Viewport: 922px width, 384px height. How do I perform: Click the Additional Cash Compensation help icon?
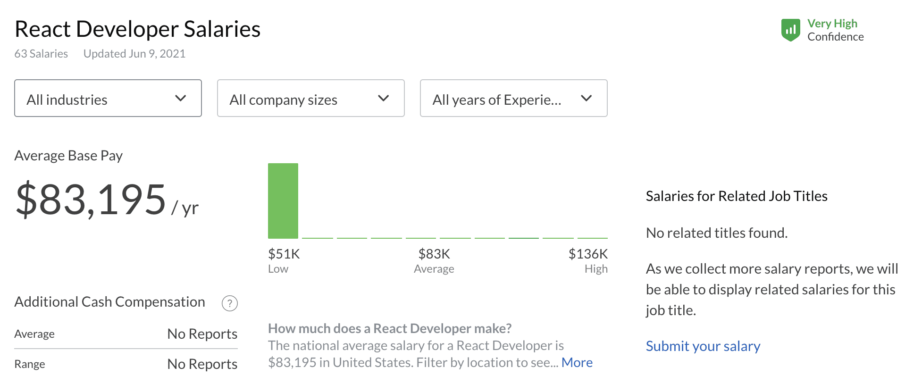click(x=230, y=303)
